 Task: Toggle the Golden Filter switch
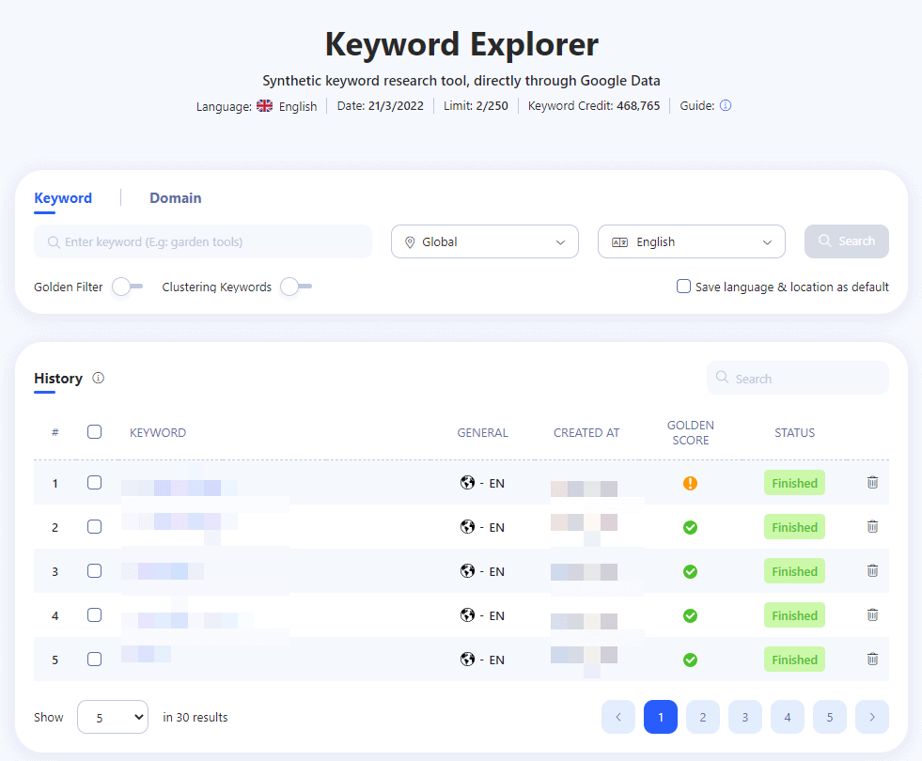[128, 287]
